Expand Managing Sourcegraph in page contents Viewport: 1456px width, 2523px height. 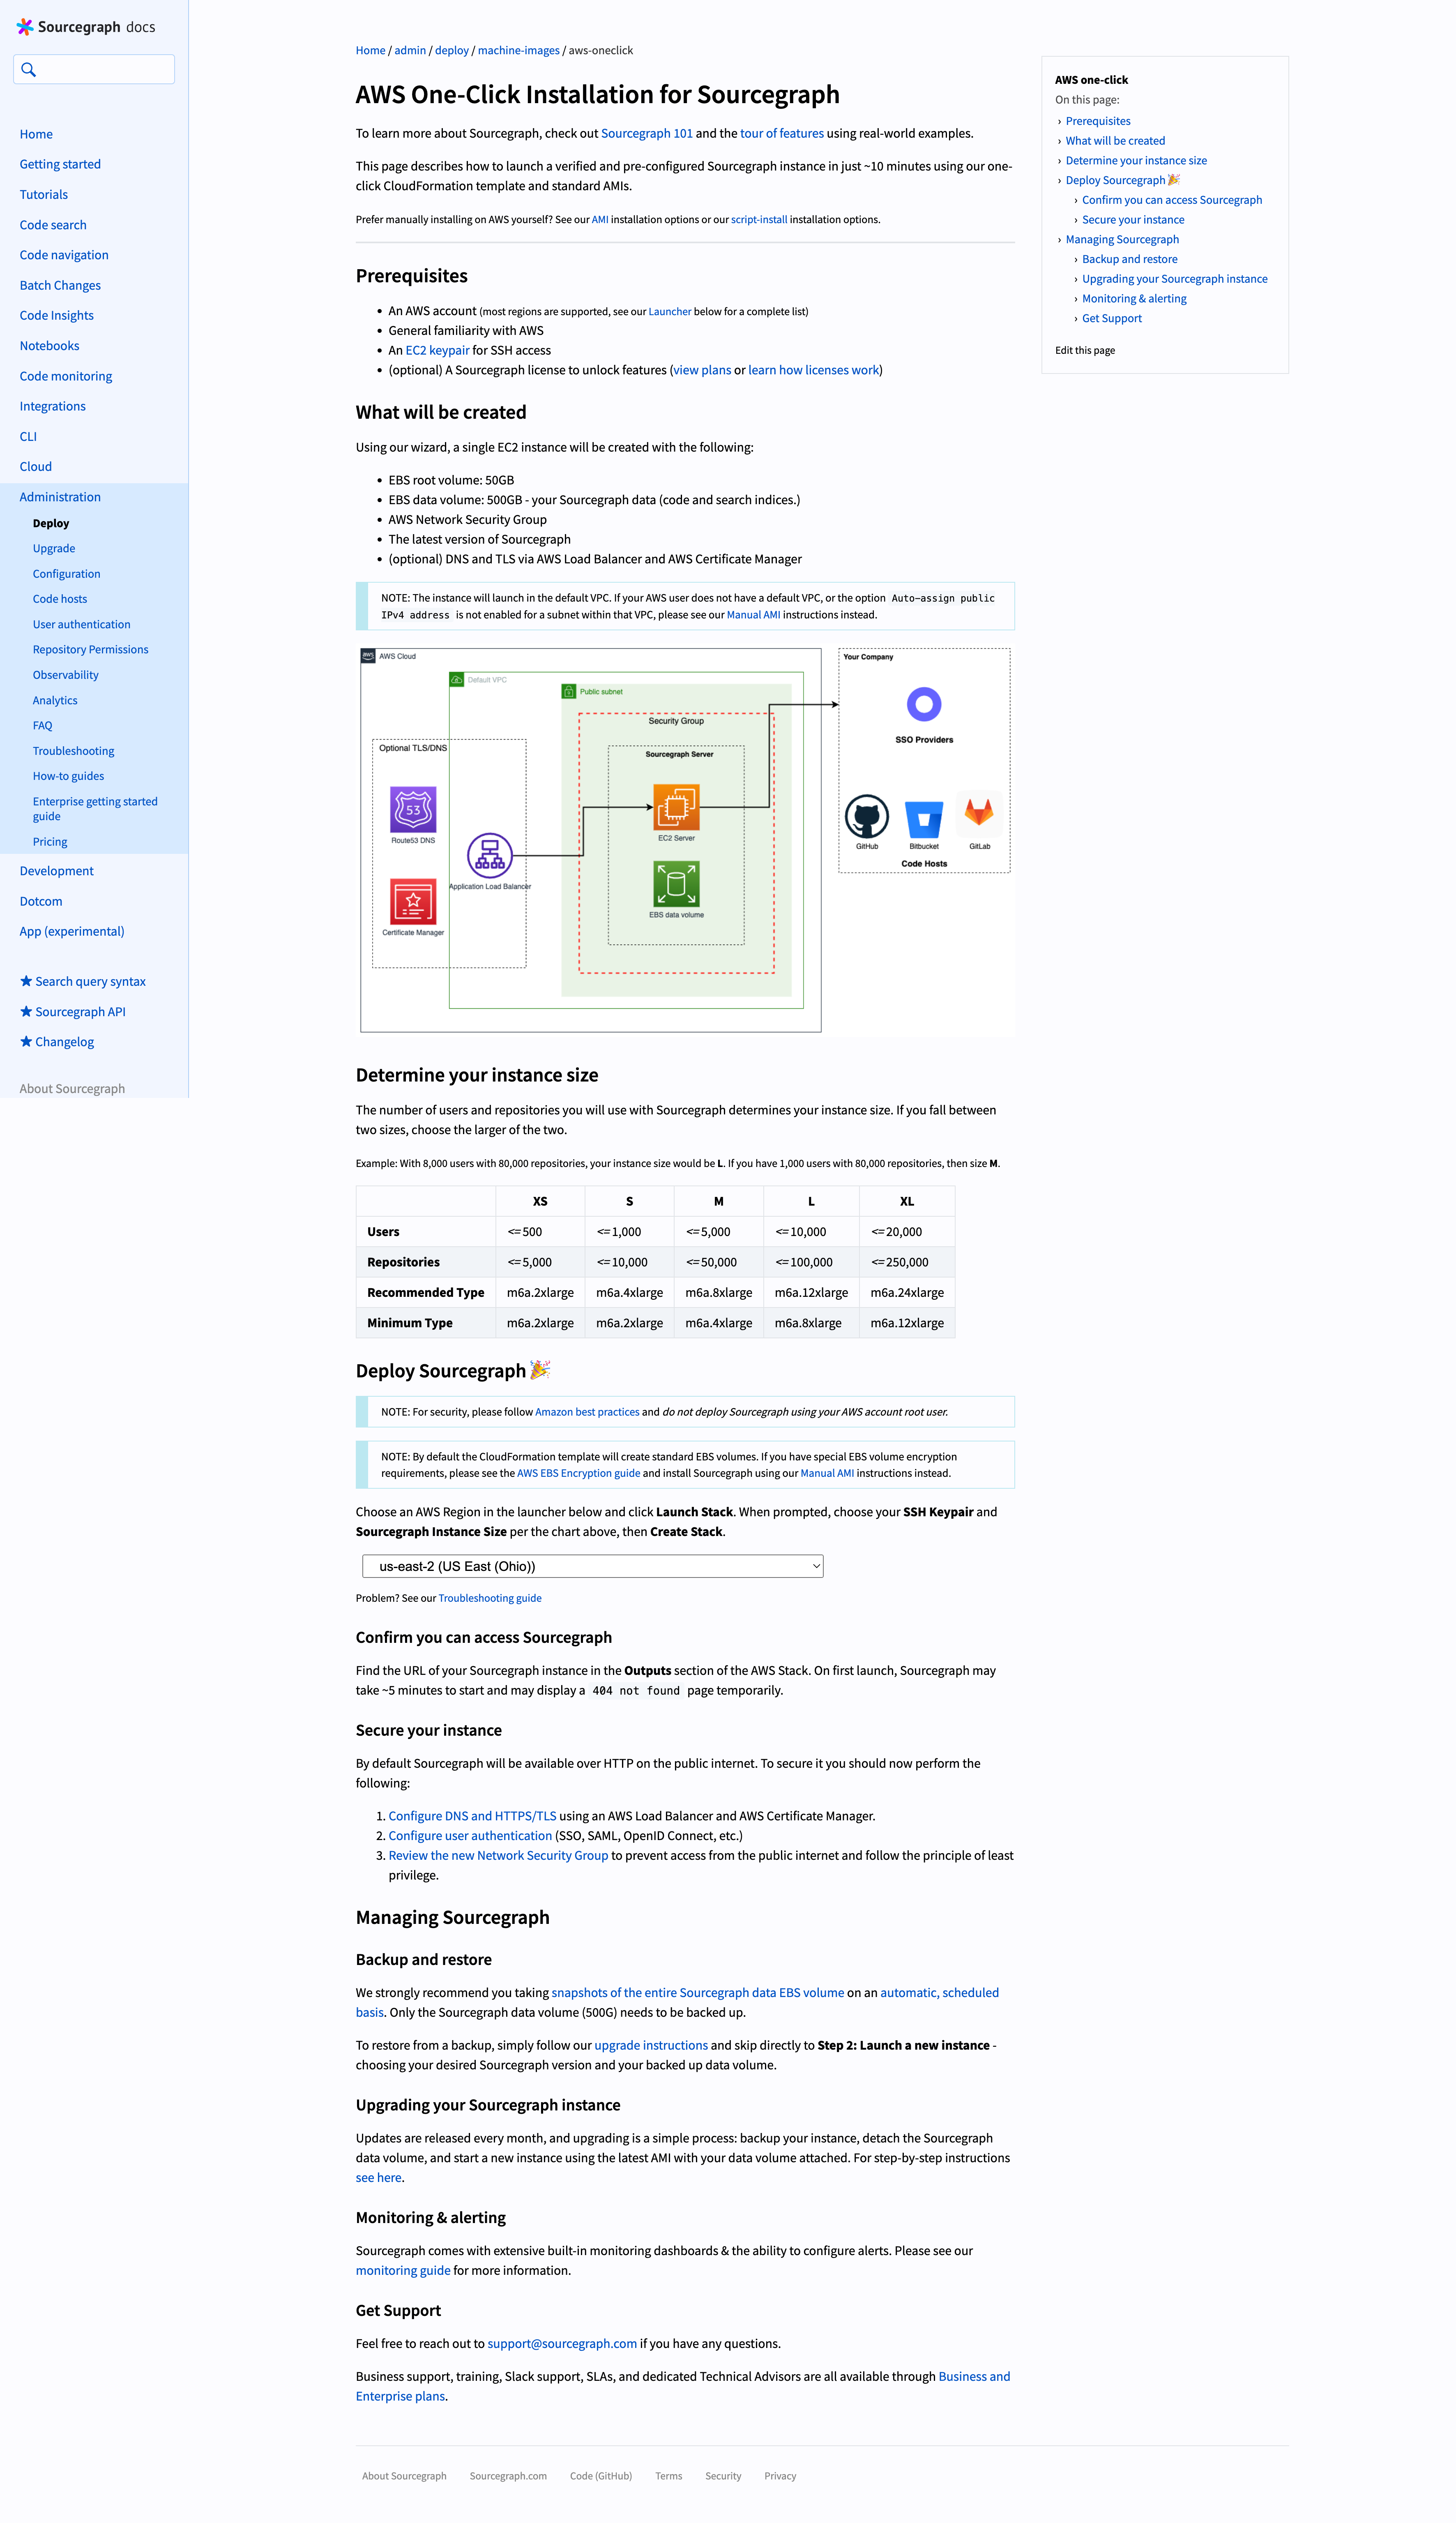point(1059,240)
